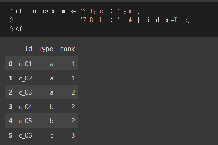Viewport: 218px width, 145px height.
Task: Select cell c_01 in the table
Action: (25, 64)
